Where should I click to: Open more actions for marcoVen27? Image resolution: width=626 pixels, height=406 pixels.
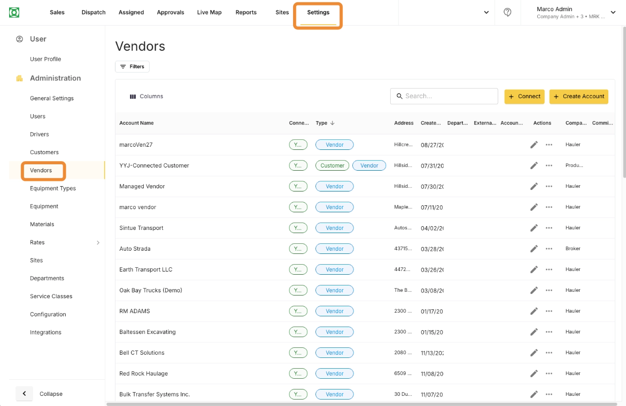[549, 145]
